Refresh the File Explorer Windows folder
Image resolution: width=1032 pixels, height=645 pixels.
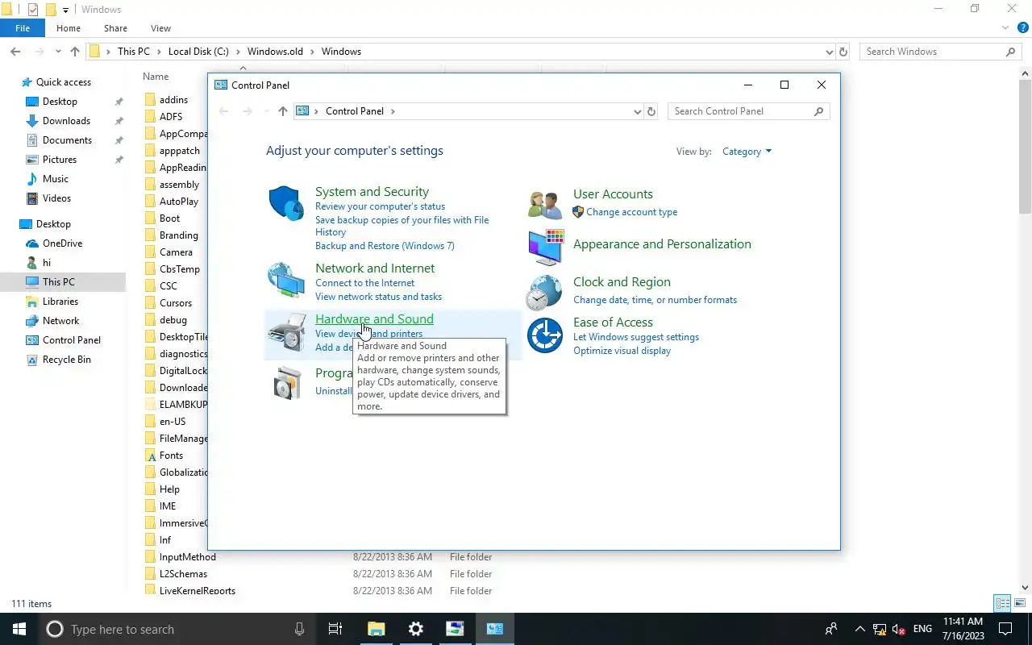tap(843, 52)
